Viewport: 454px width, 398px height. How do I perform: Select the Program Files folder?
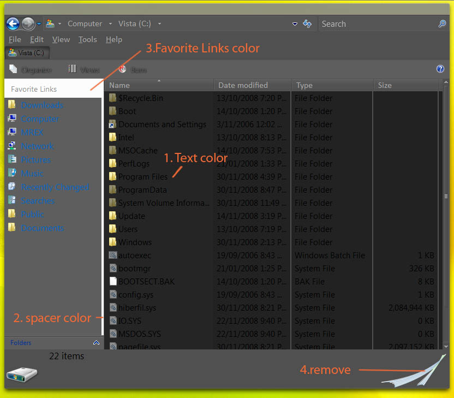tap(142, 177)
